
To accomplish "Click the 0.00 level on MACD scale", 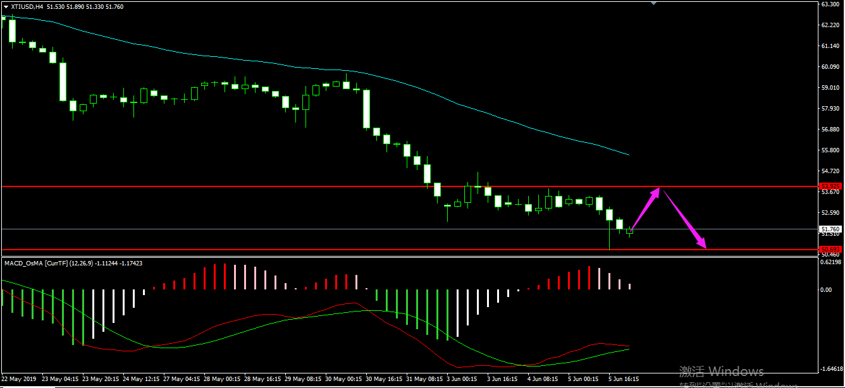I will point(826,290).
